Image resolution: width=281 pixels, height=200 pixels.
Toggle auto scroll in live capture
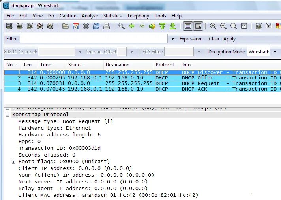pos(198,26)
